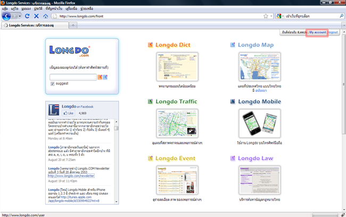Click the Facebook feed scrollbar thumb
Image resolution: width=346 pixels, height=217 pixels.
coord(116,128)
